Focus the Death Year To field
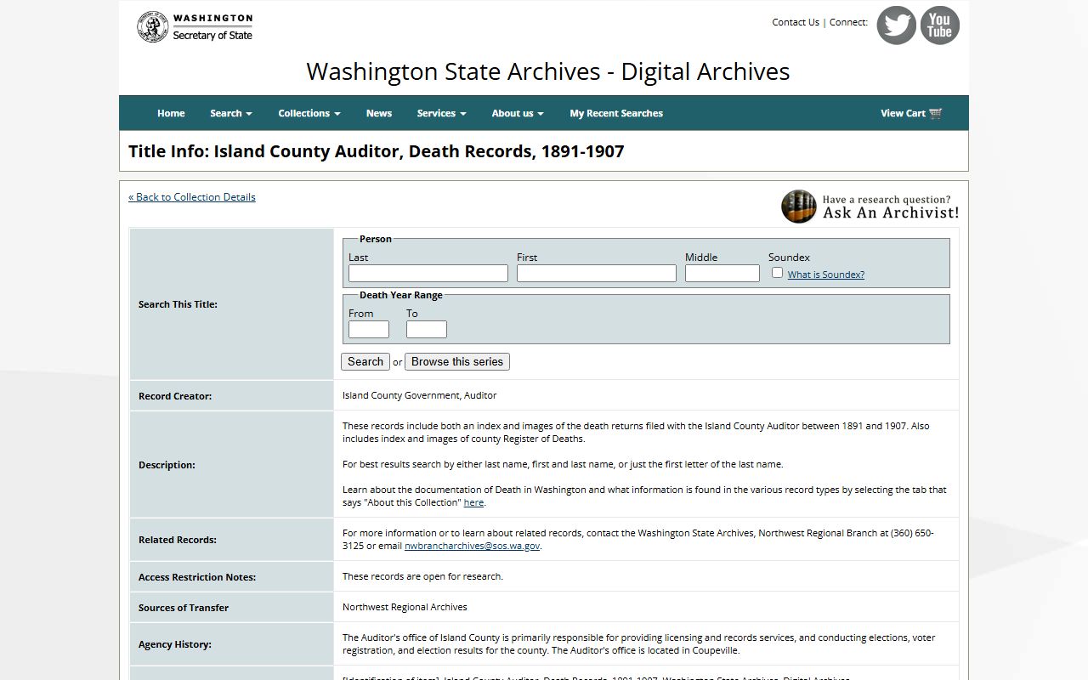This screenshot has height=680, width=1088. click(427, 329)
